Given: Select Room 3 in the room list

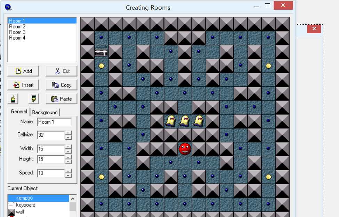Looking at the screenshot, I should coord(42,32).
